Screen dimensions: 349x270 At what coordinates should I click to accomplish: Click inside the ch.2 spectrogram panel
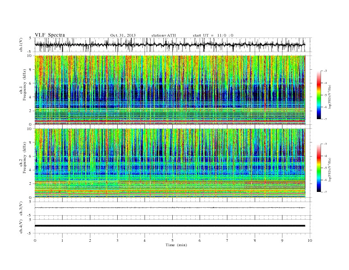[x=170, y=163]
